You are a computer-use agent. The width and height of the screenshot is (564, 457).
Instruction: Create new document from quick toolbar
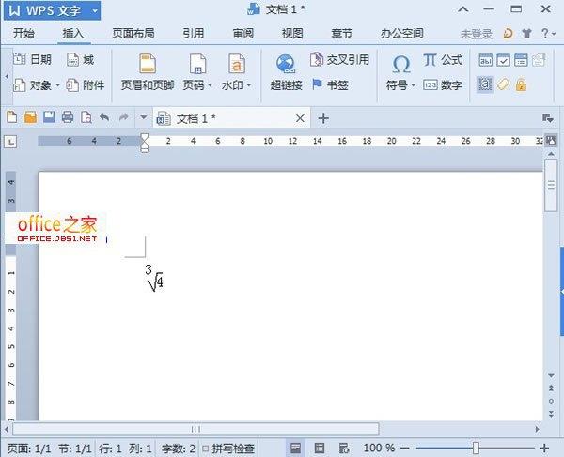click(x=12, y=117)
